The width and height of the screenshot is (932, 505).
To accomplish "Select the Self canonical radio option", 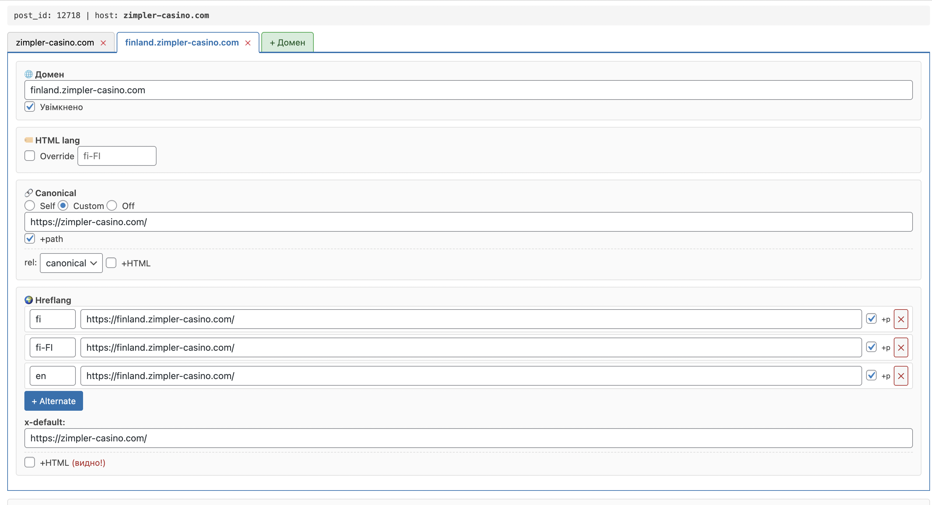I will click(30, 206).
